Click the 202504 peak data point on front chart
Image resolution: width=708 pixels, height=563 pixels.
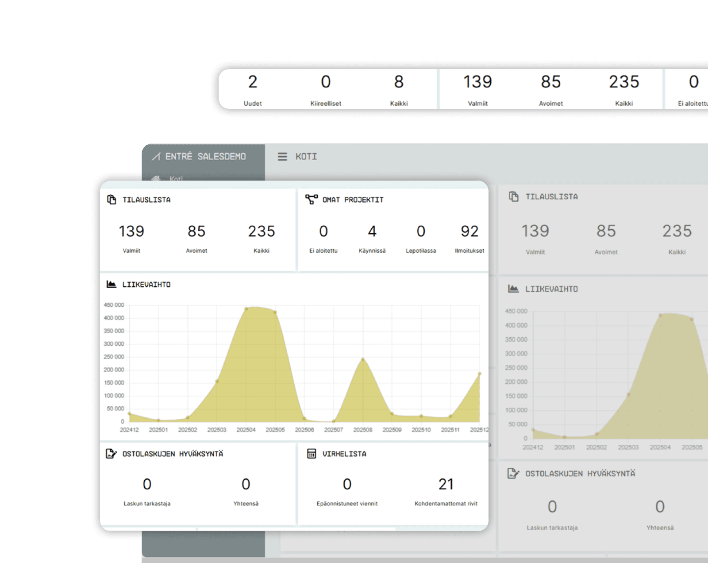click(246, 308)
